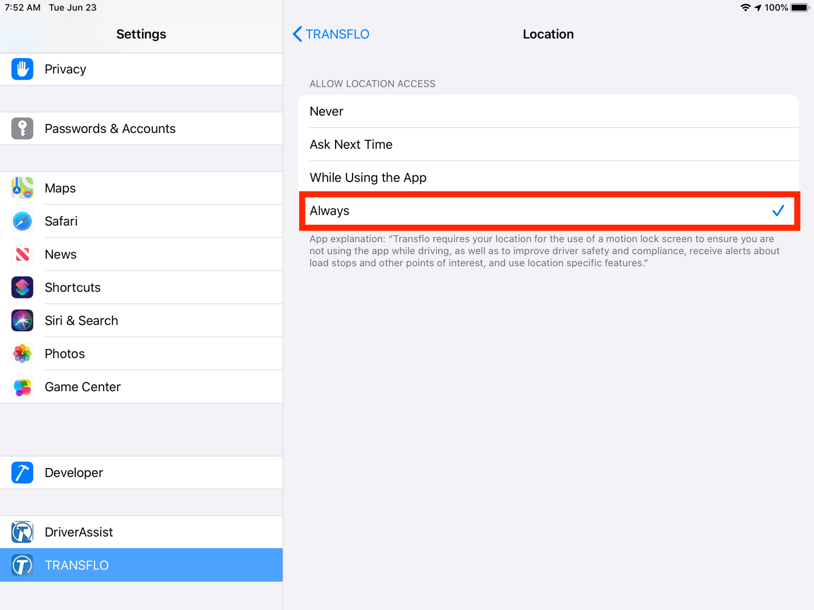Tap the Passwords & Accounts key icon
This screenshot has width=814, height=610.
(22, 128)
